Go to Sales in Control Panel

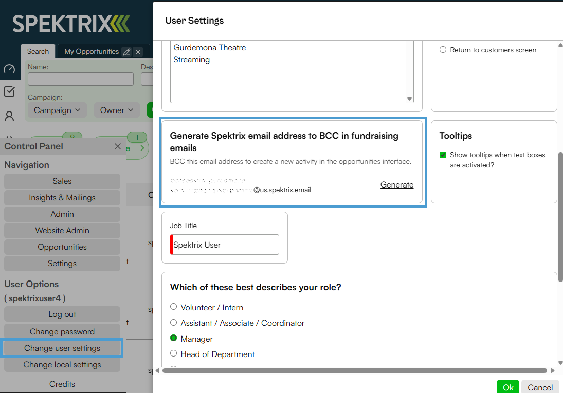tap(62, 181)
